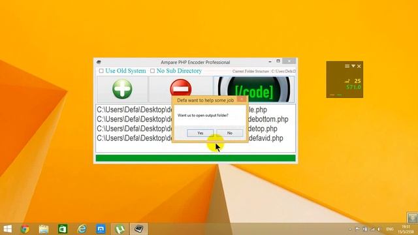Open the Windows Store taskbar icon
The width and height of the screenshot is (418, 235).
[x=63, y=229]
